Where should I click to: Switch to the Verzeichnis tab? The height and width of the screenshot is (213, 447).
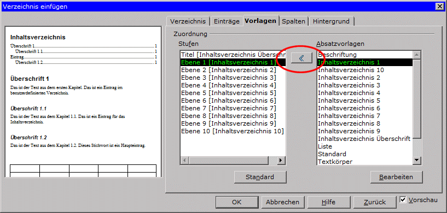click(188, 21)
